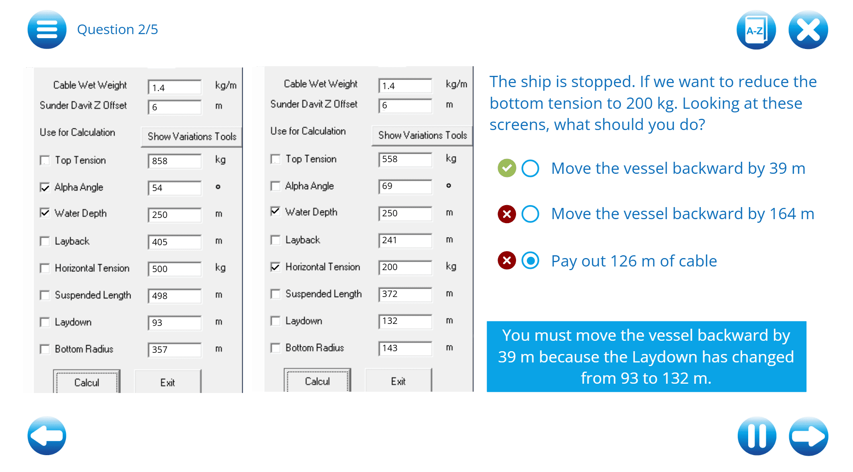This screenshot has width=853, height=472.
Task: Advance with the next arrow icon
Action: [808, 436]
